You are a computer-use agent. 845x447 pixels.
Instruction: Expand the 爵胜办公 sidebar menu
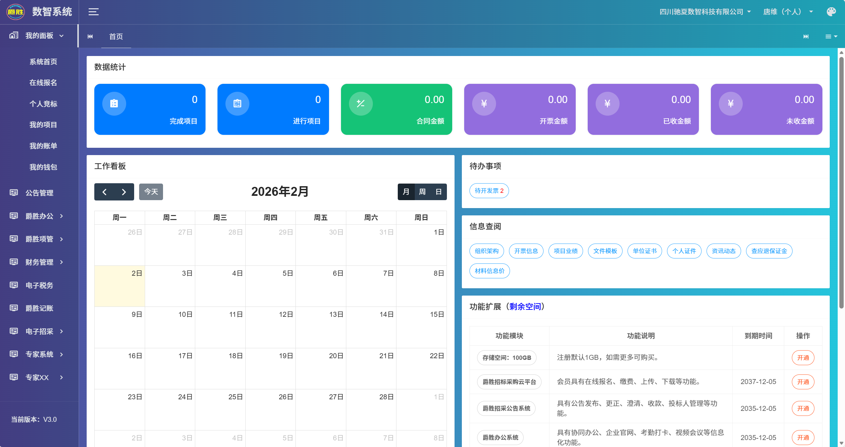coord(39,216)
